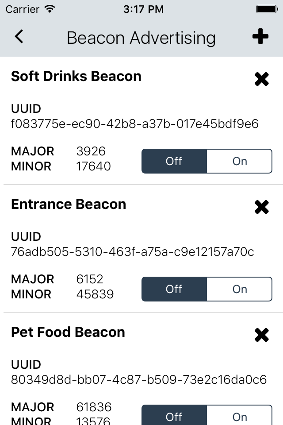Delete the Pet Food Beacon

pyautogui.click(x=262, y=335)
